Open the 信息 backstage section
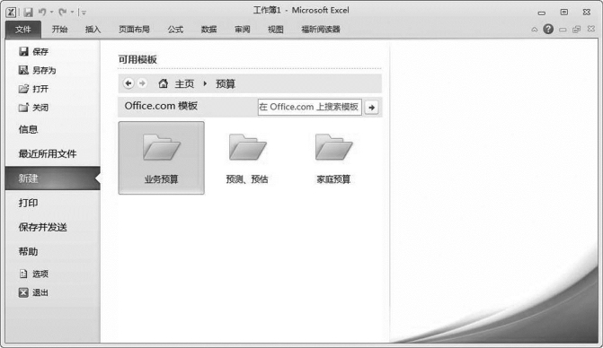The height and width of the screenshot is (348, 603). [28, 129]
